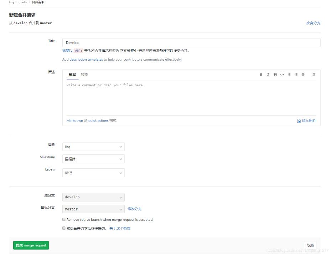Insert a bullet list in the description
Image resolution: width=331 pixels, height=255 pixels.
point(290,75)
